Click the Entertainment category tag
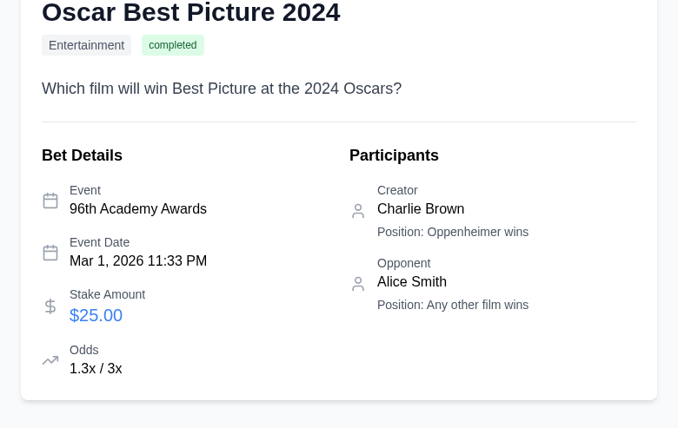This screenshot has height=428, width=678. click(86, 45)
